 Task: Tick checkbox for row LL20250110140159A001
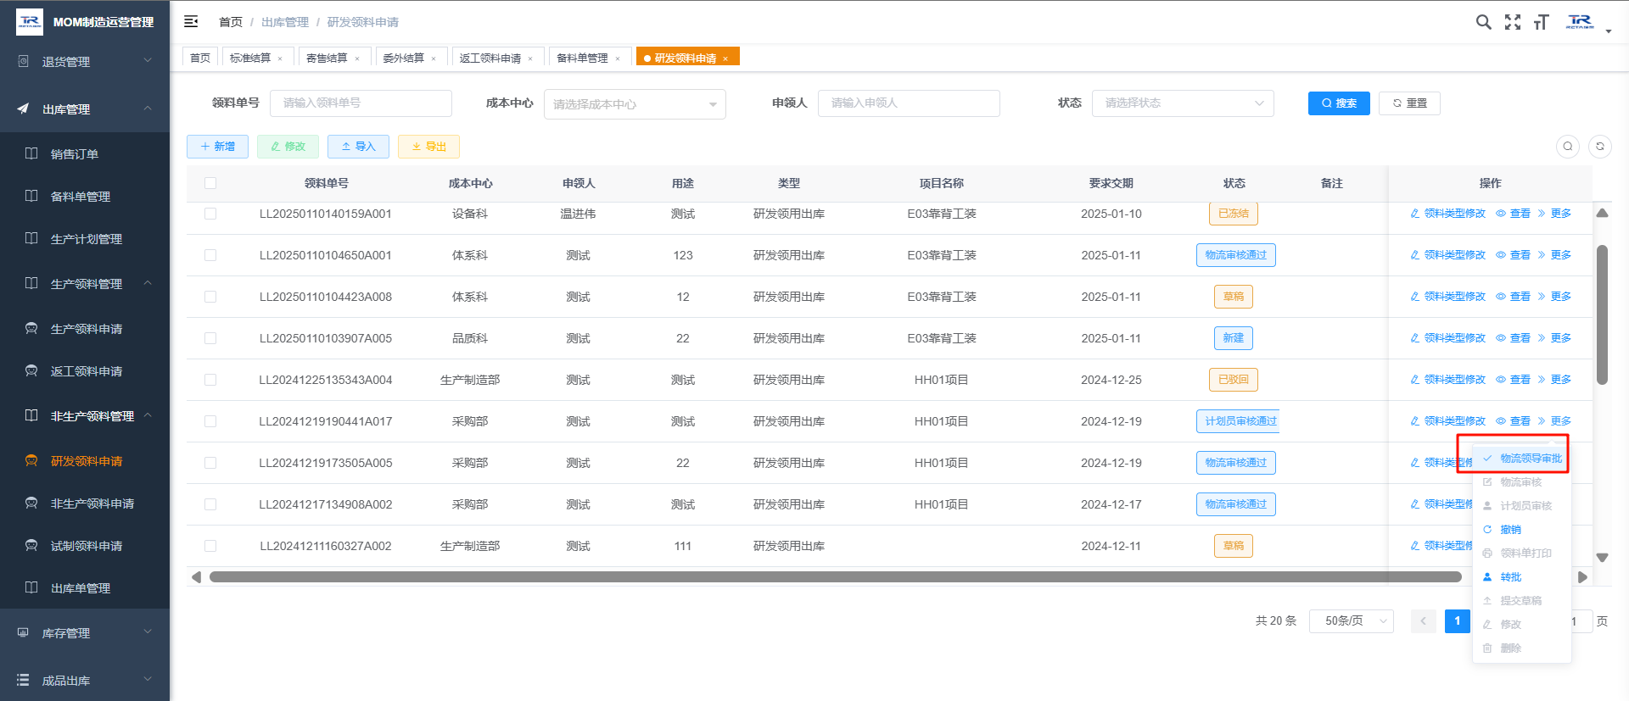[x=210, y=214]
